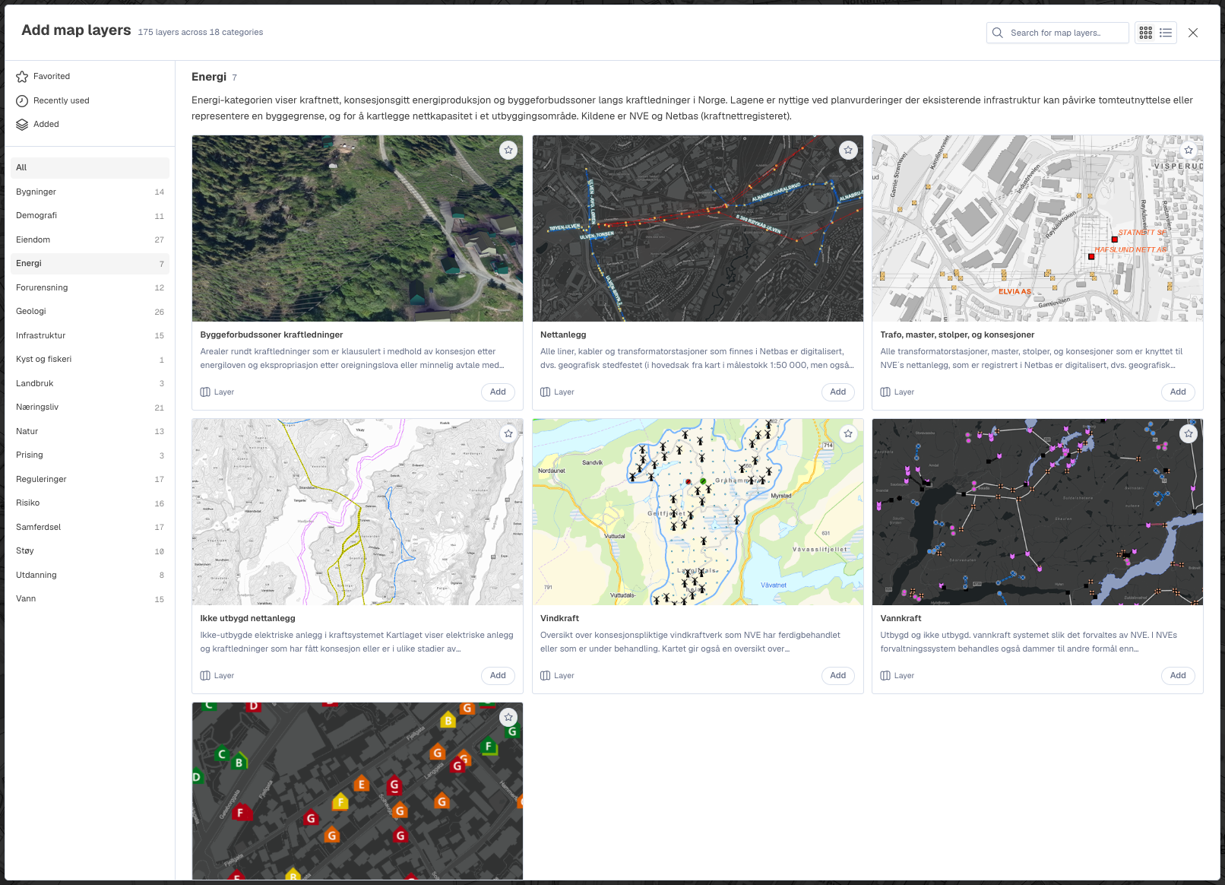Select the Forurensning category

pos(90,287)
